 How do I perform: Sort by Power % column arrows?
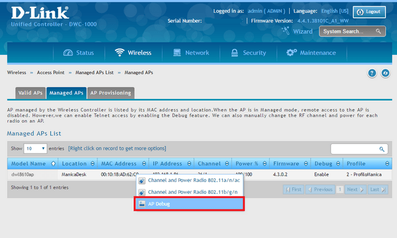265,163
